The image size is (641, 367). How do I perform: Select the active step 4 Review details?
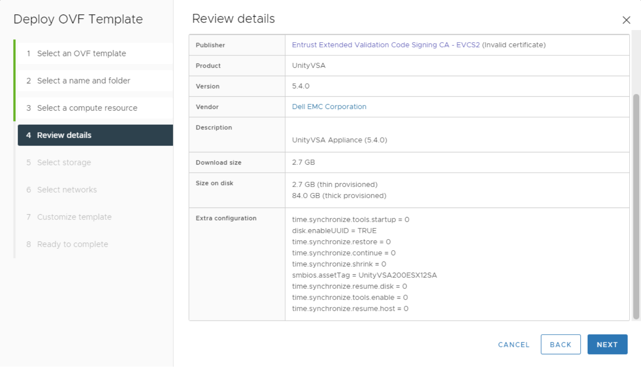point(95,135)
